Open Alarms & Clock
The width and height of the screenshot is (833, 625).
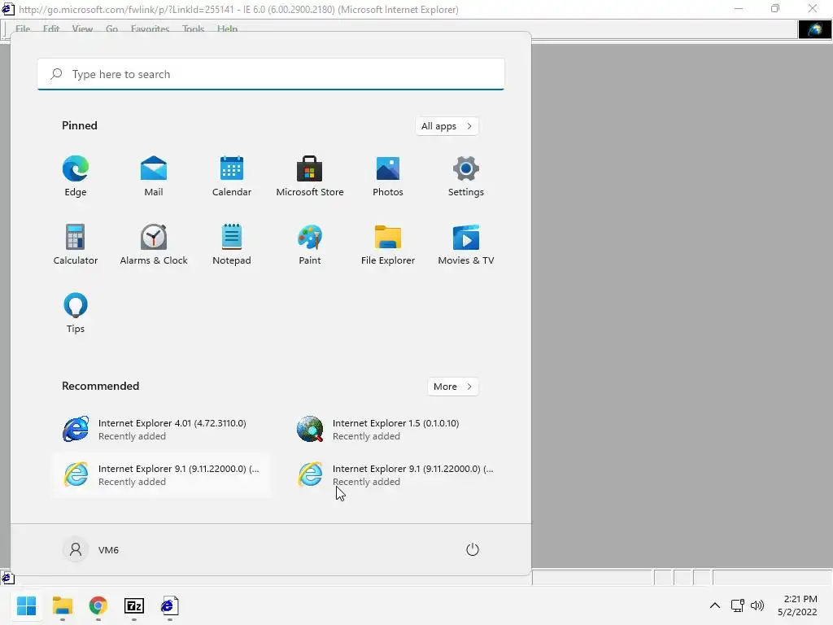point(154,244)
